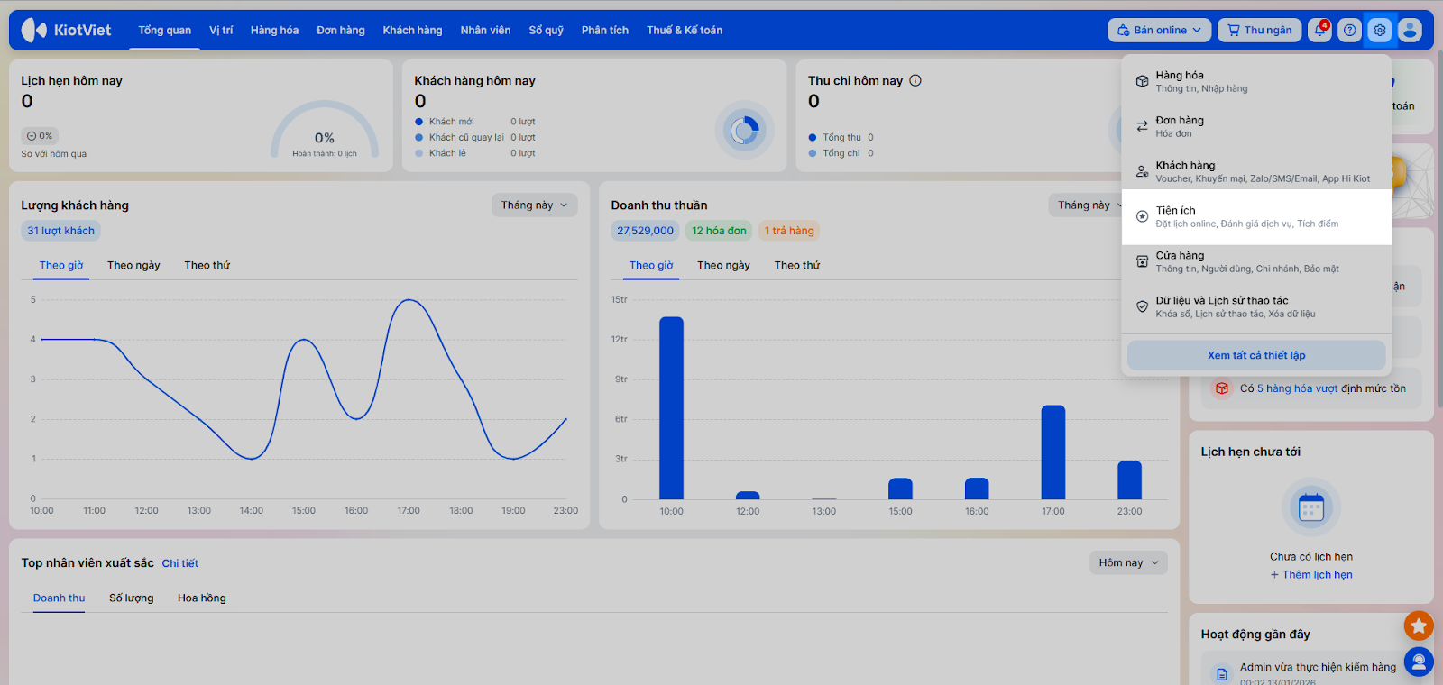Click the info icon beside Thu chi hôm nay
This screenshot has height=685, width=1443.
915,80
